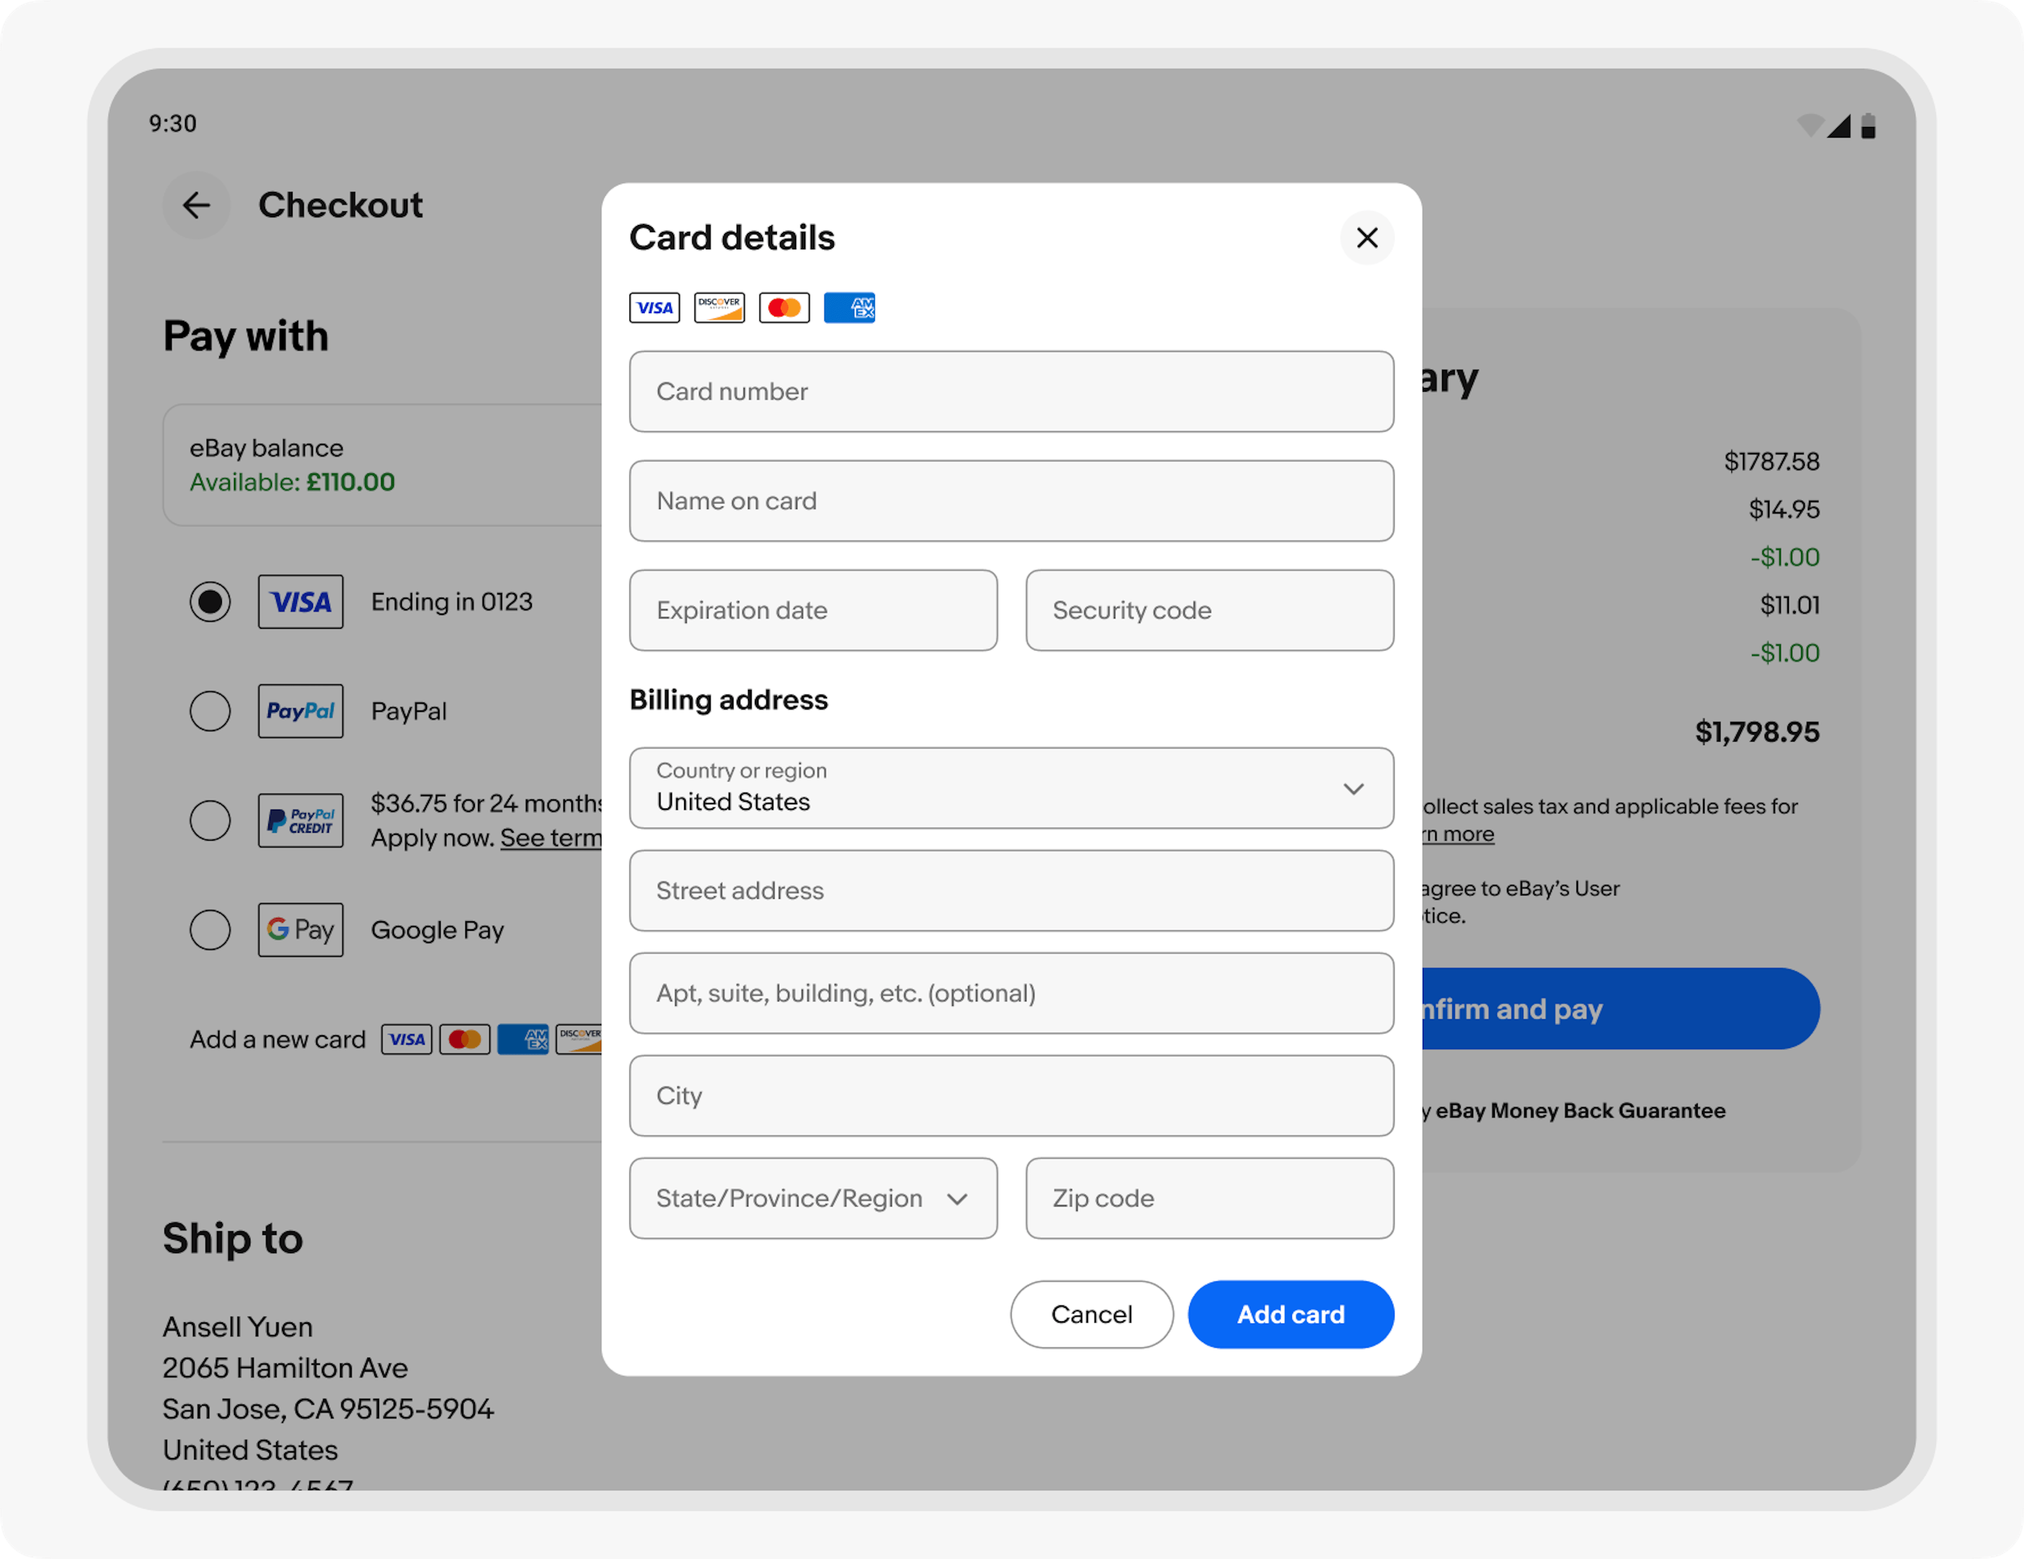Click the Google Pay logo icon
The image size is (2024, 1559).
click(x=300, y=930)
